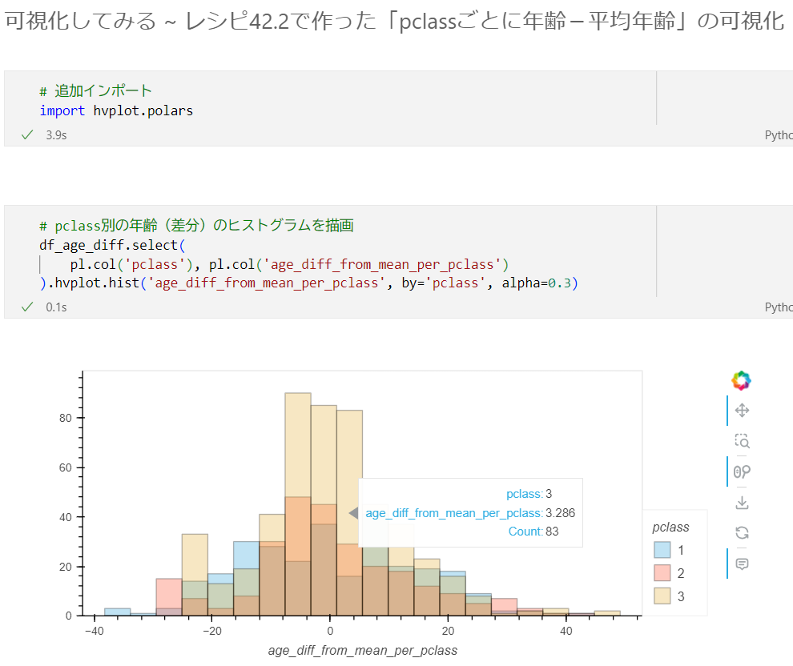Select the Pan tool in the plot toolbar
793x666 pixels.
click(x=742, y=410)
